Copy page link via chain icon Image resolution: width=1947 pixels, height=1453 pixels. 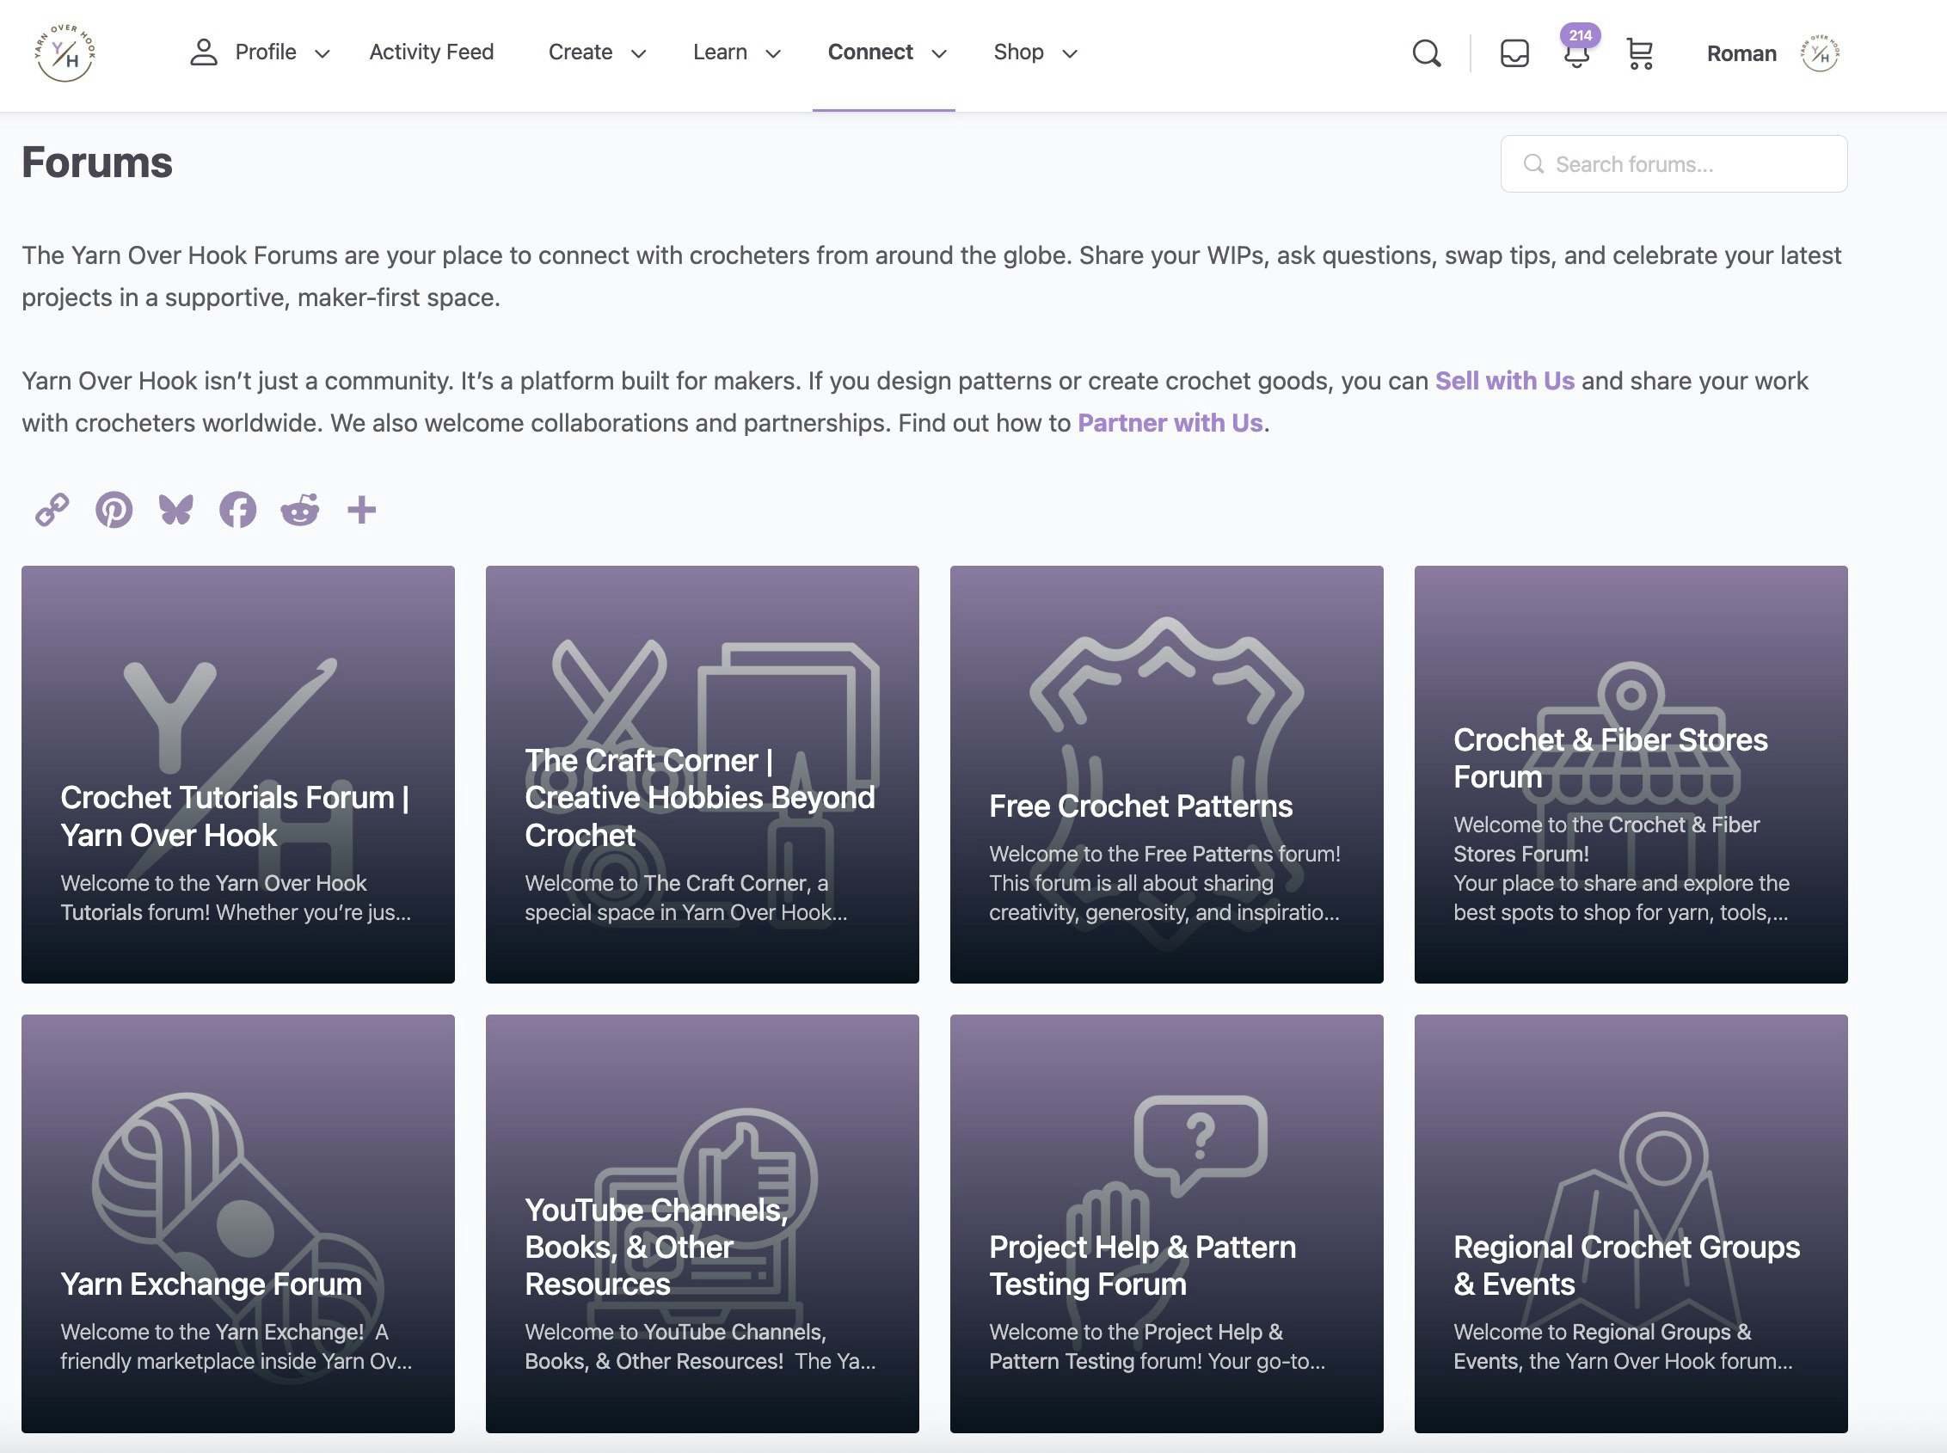tap(52, 509)
